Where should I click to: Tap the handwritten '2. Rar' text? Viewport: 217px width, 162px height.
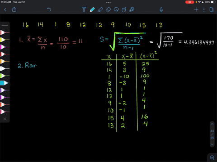[27, 65]
